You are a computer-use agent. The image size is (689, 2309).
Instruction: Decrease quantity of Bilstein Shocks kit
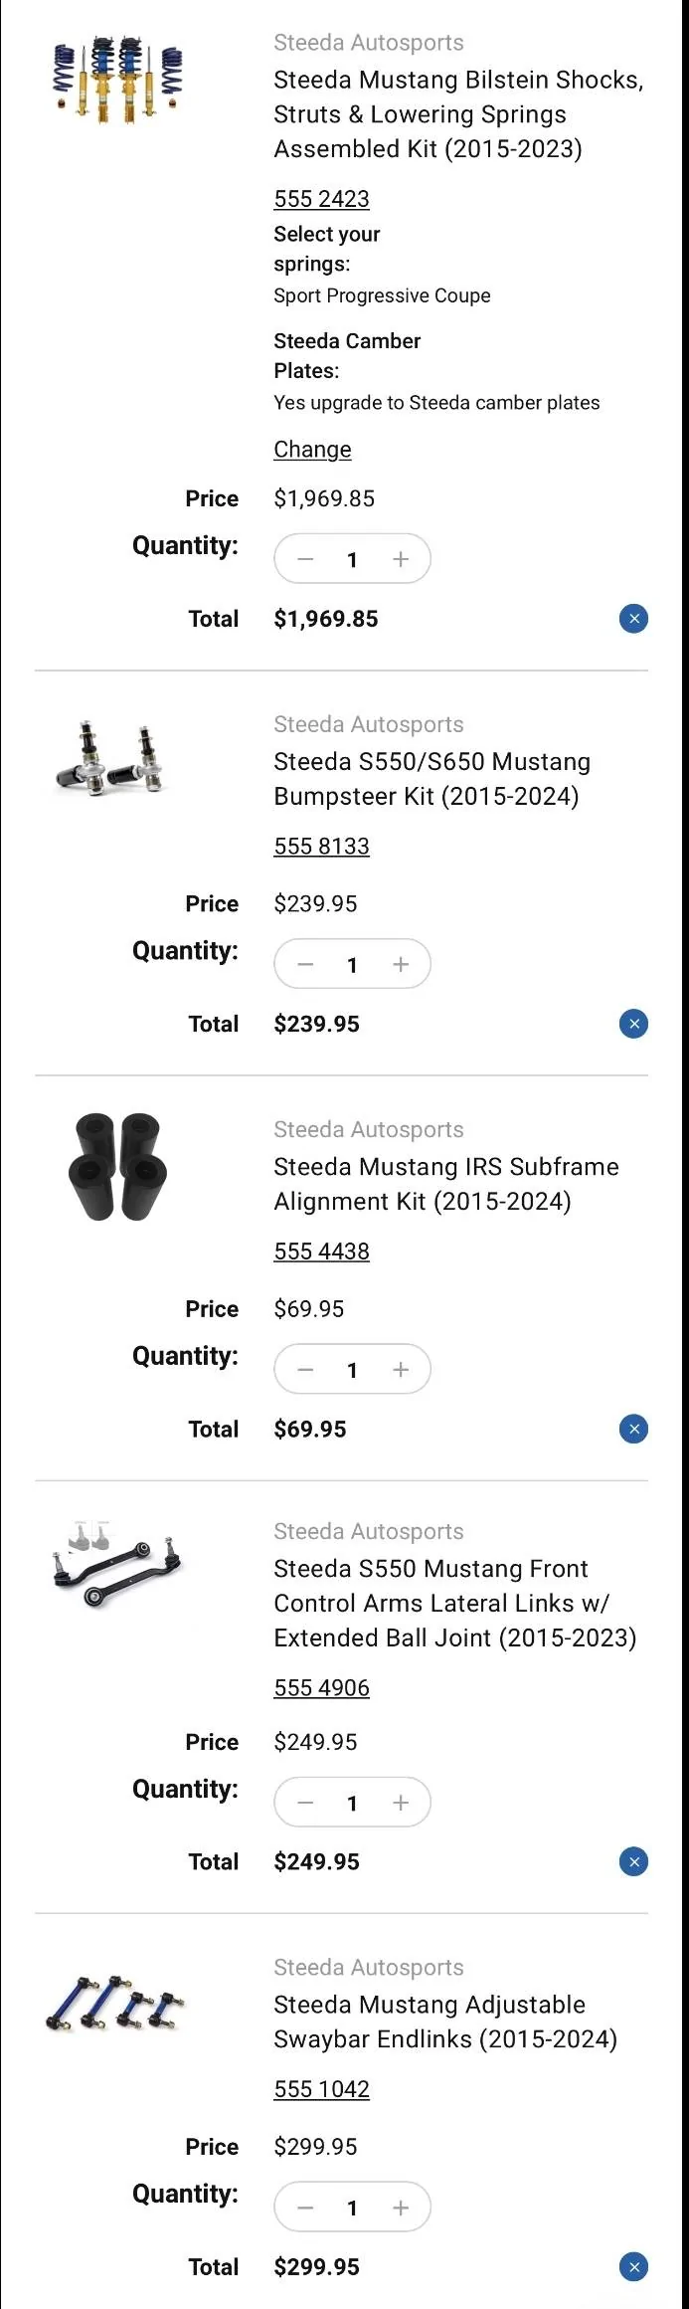[x=305, y=559]
